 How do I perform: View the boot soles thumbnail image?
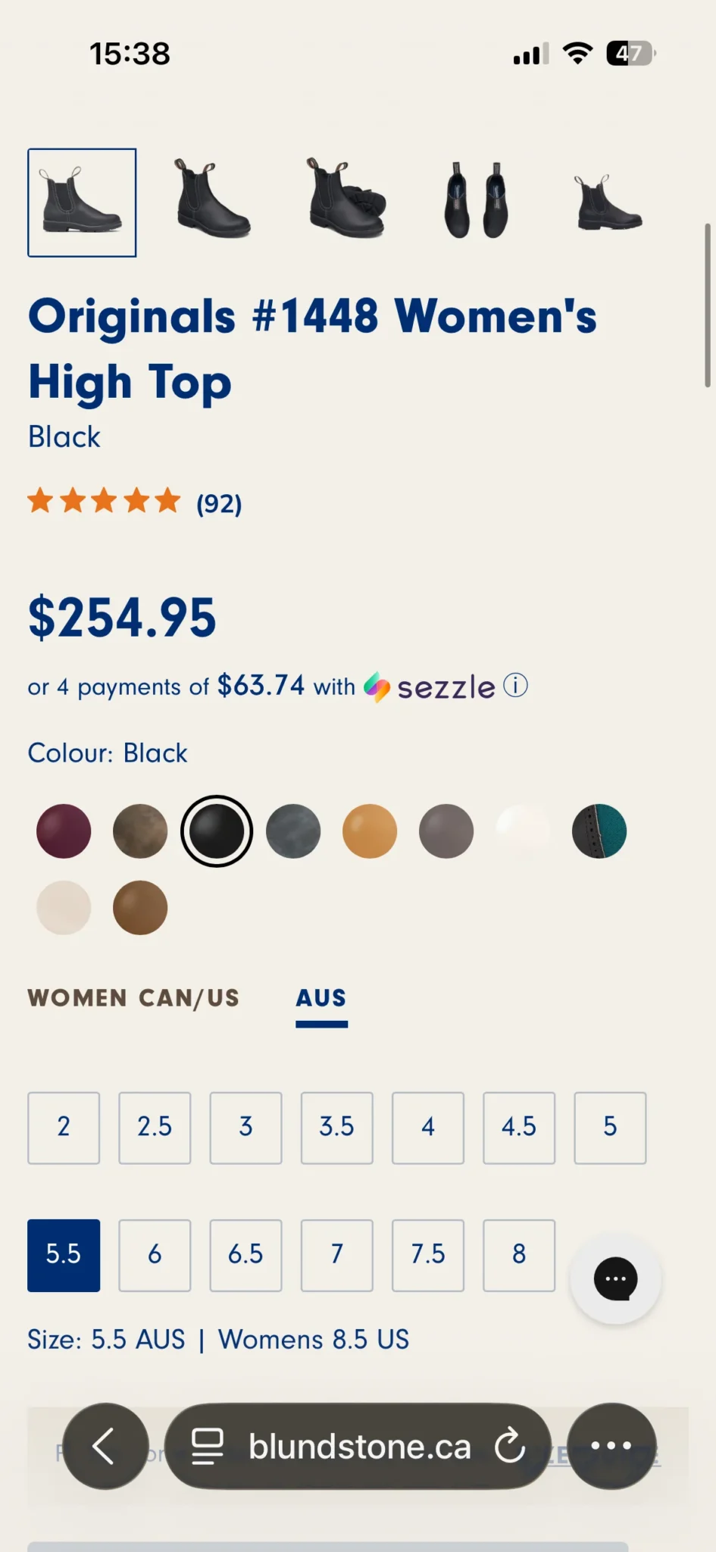pyautogui.click(x=476, y=201)
